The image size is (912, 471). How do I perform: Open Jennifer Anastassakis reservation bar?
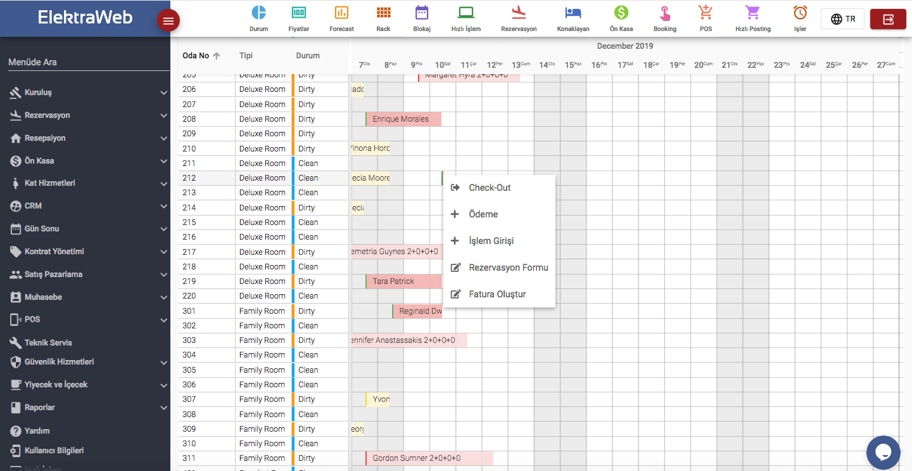pos(408,340)
